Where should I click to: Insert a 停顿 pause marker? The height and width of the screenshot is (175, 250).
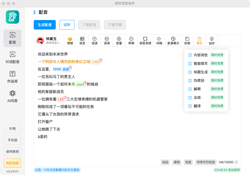click(x=131, y=40)
